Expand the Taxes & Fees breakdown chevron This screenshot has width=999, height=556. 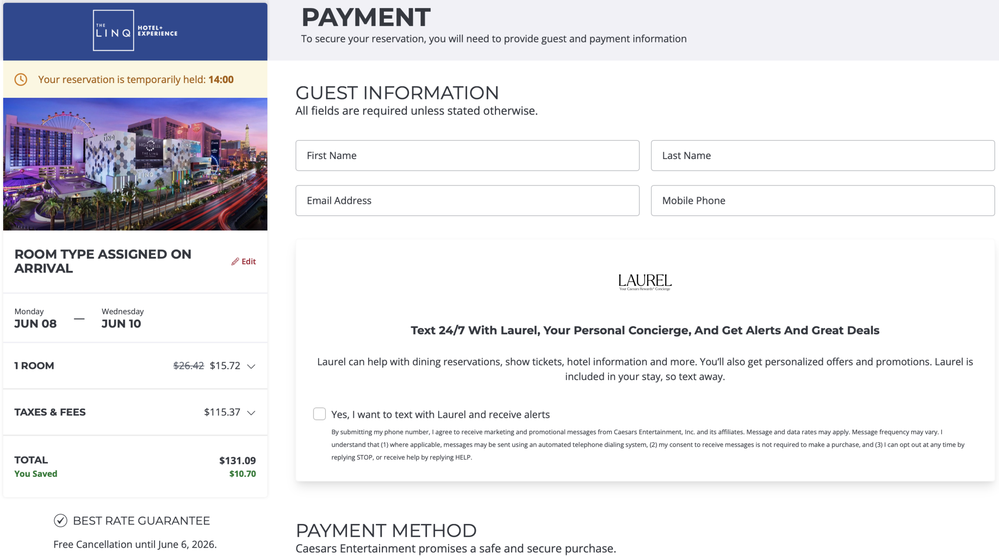252,413
